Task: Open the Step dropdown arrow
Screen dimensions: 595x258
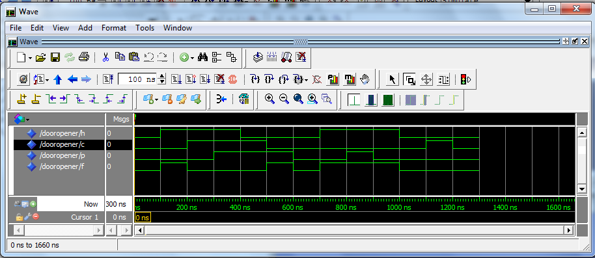Action: [306, 80]
